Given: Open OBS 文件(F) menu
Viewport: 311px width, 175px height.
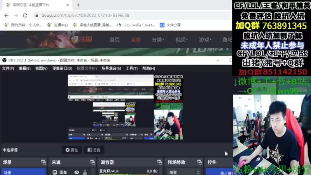Looking at the screenshot, I should 8,68.
